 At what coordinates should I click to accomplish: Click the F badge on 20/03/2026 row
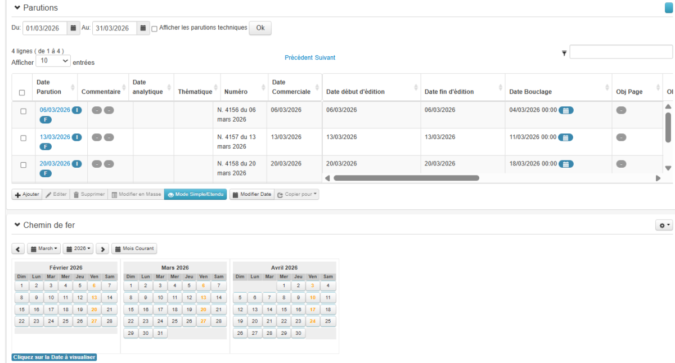pos(45,173)
